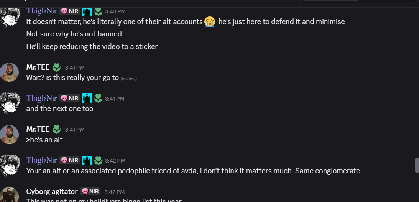Click the cyan role icon on ThighNir's 3:41 PM message
This screenshot has width=419, height=202.
click(x=87, y=98)
